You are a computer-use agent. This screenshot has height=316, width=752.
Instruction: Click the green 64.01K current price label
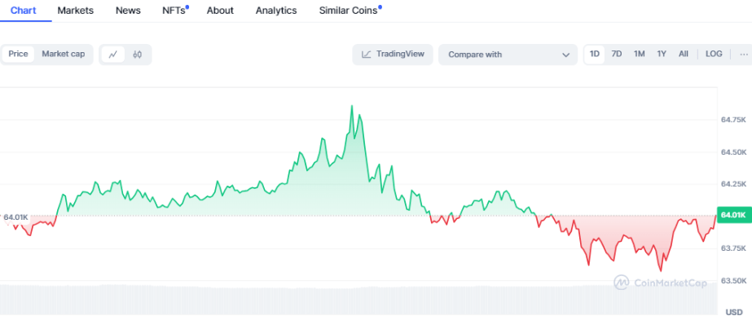pos(733,215)
